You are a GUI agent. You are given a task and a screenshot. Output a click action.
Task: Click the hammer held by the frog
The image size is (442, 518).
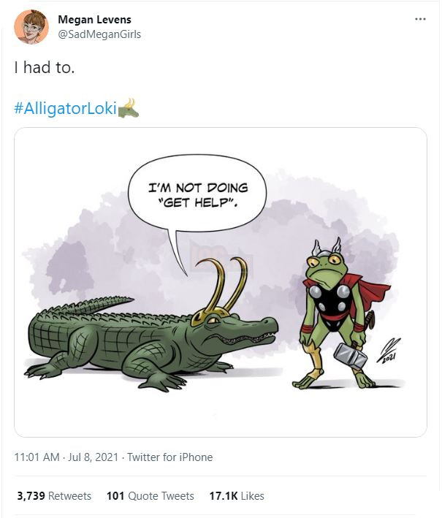[x=349, y=355]
